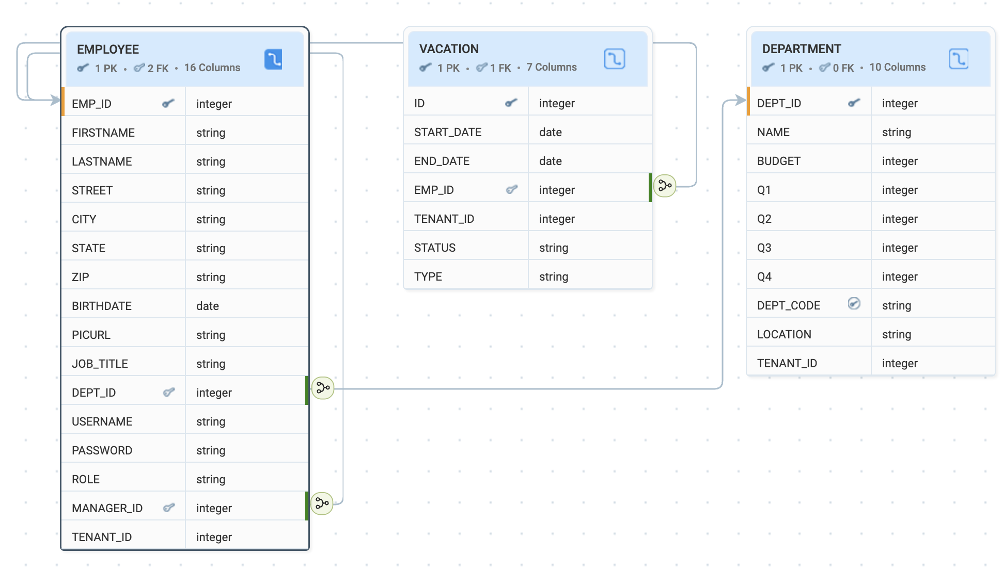Collapse the EMPLOYEE table
The image size is (1003, 587).
click(274, 59)
